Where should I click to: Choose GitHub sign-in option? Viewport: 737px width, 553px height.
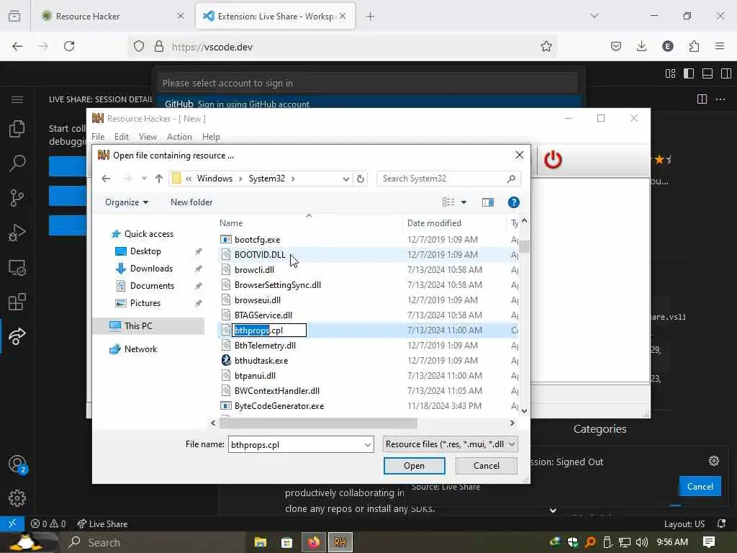[x=368, y=103]
